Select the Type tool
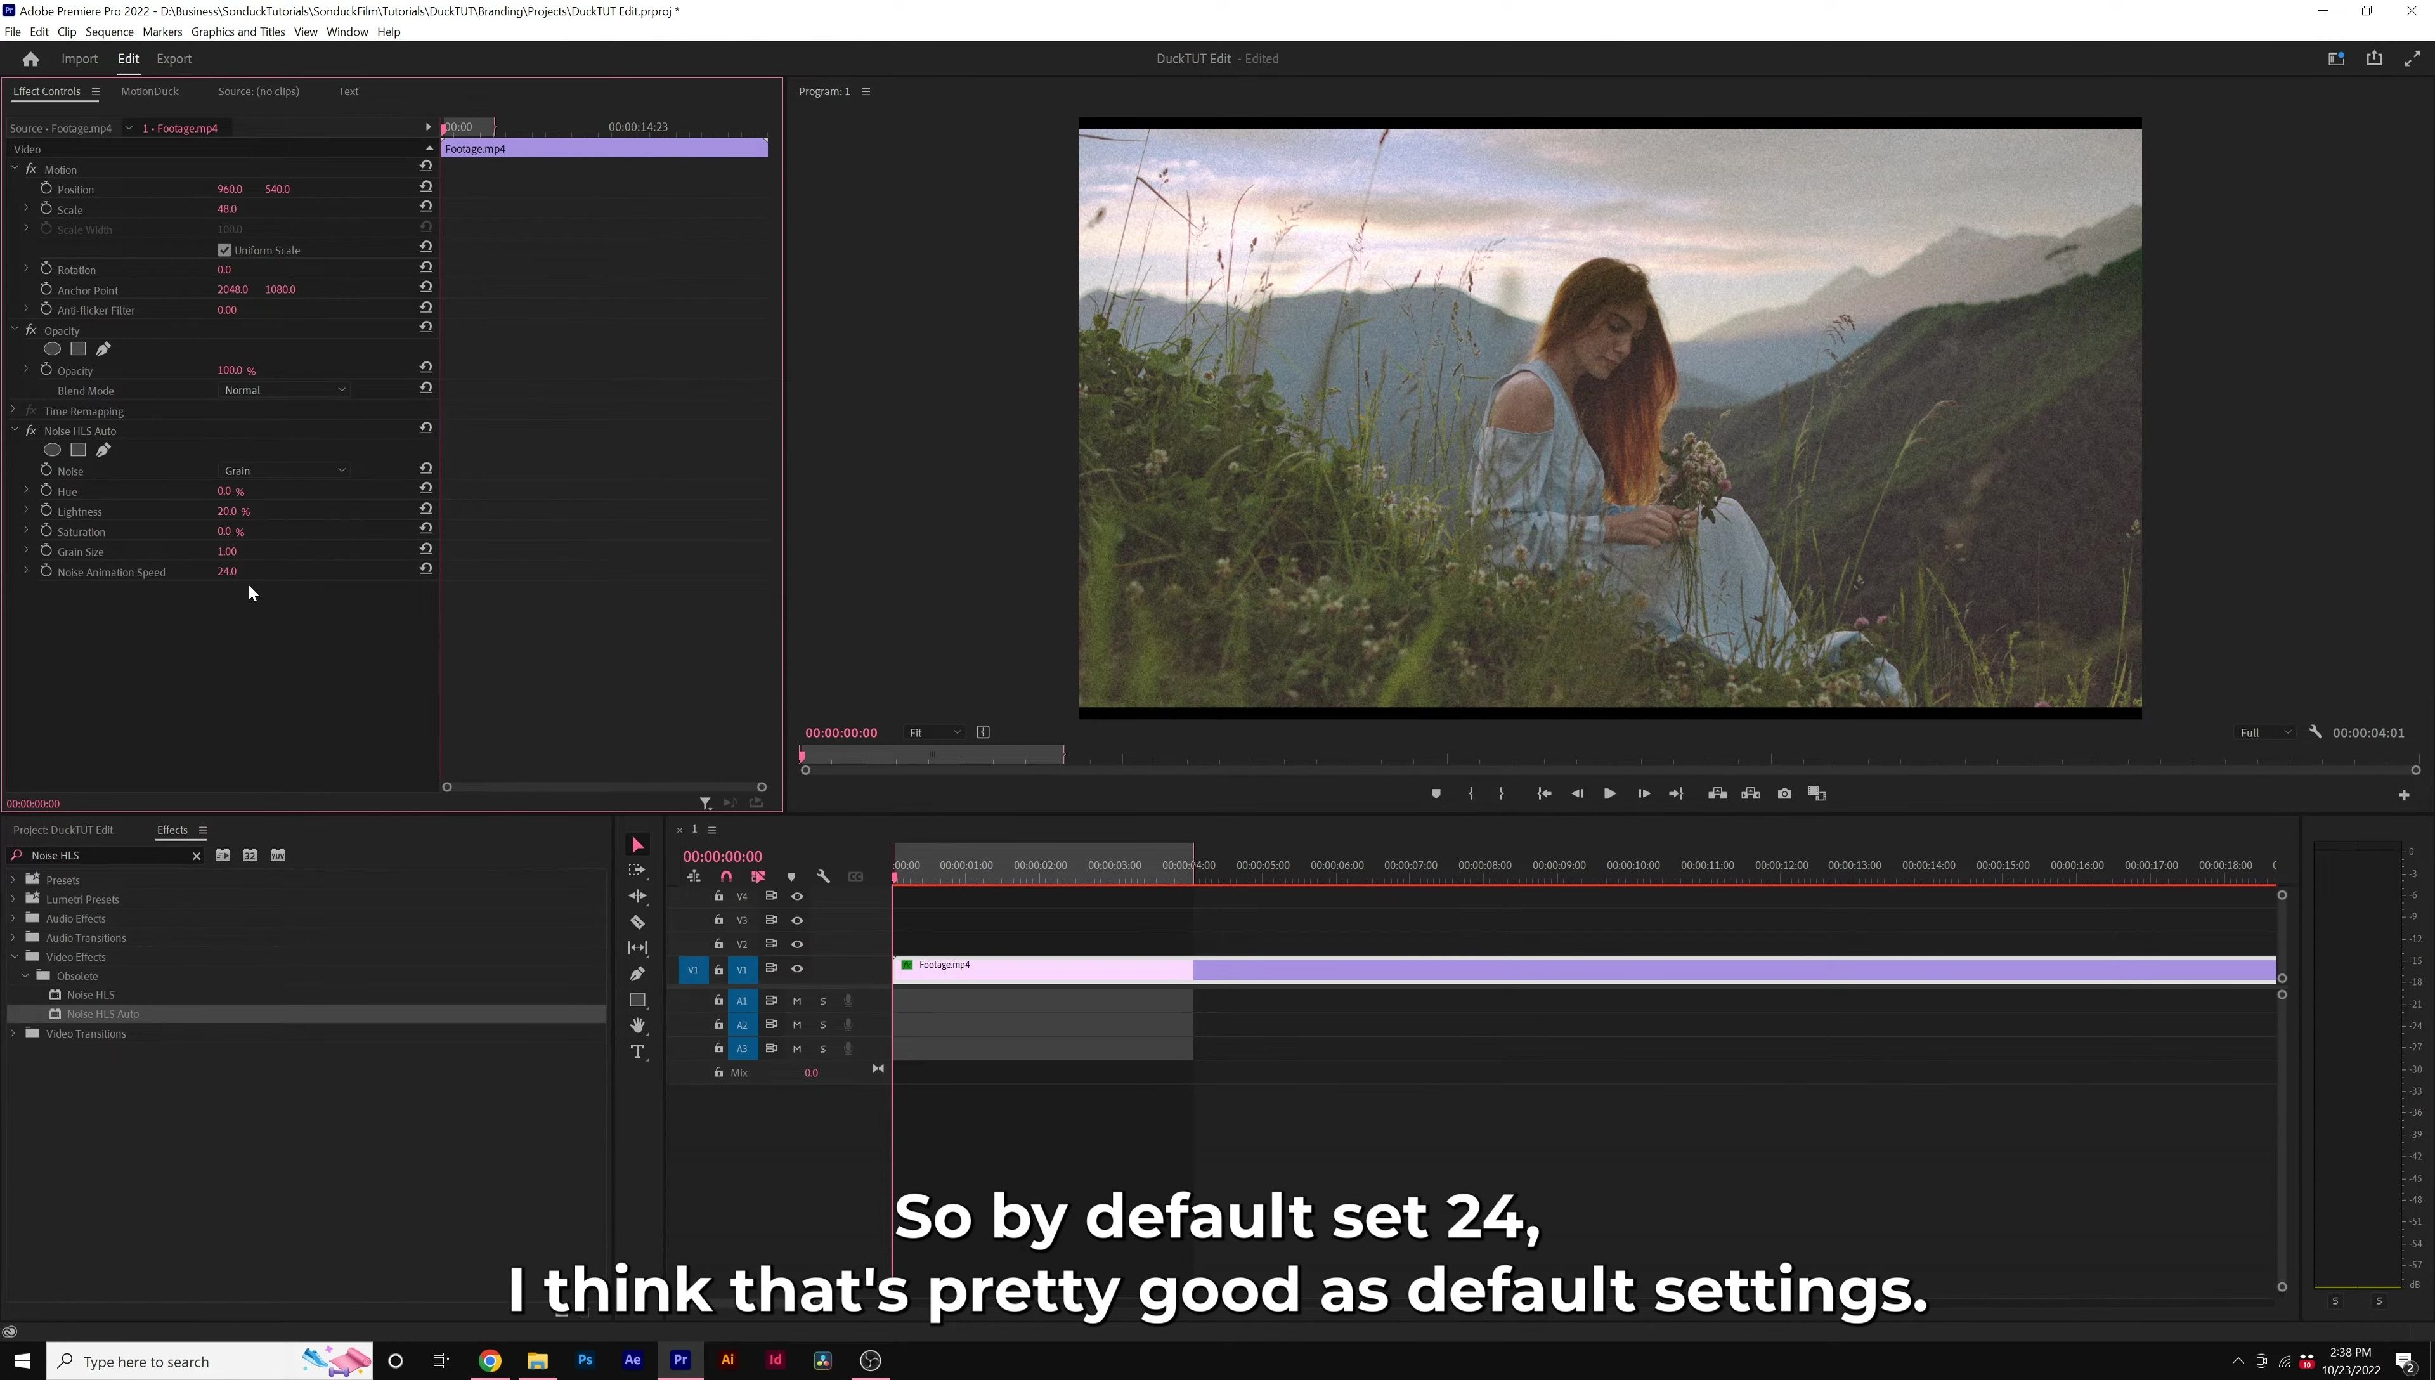 click(638, 1052)
